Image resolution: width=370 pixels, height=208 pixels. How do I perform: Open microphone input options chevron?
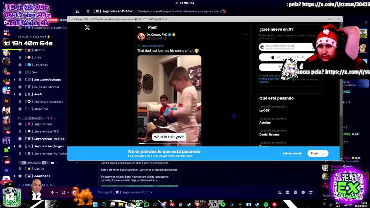pyautogui.click(x=57, y=192)
